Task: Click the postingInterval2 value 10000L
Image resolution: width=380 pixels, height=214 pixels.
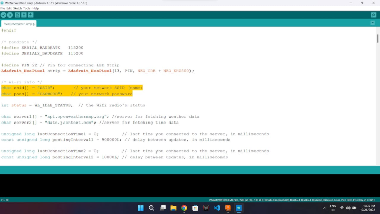Action: 110,157
